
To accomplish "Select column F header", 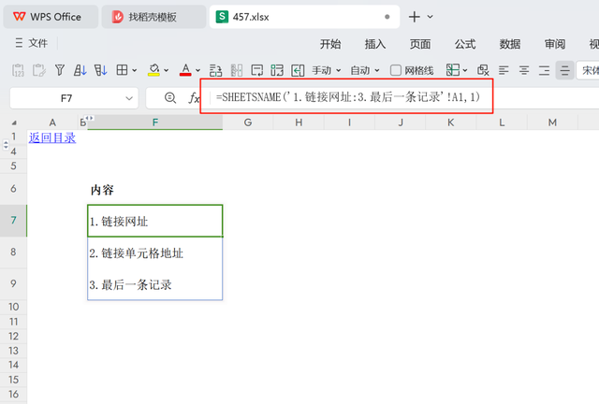I will click(x=155, y=123).
